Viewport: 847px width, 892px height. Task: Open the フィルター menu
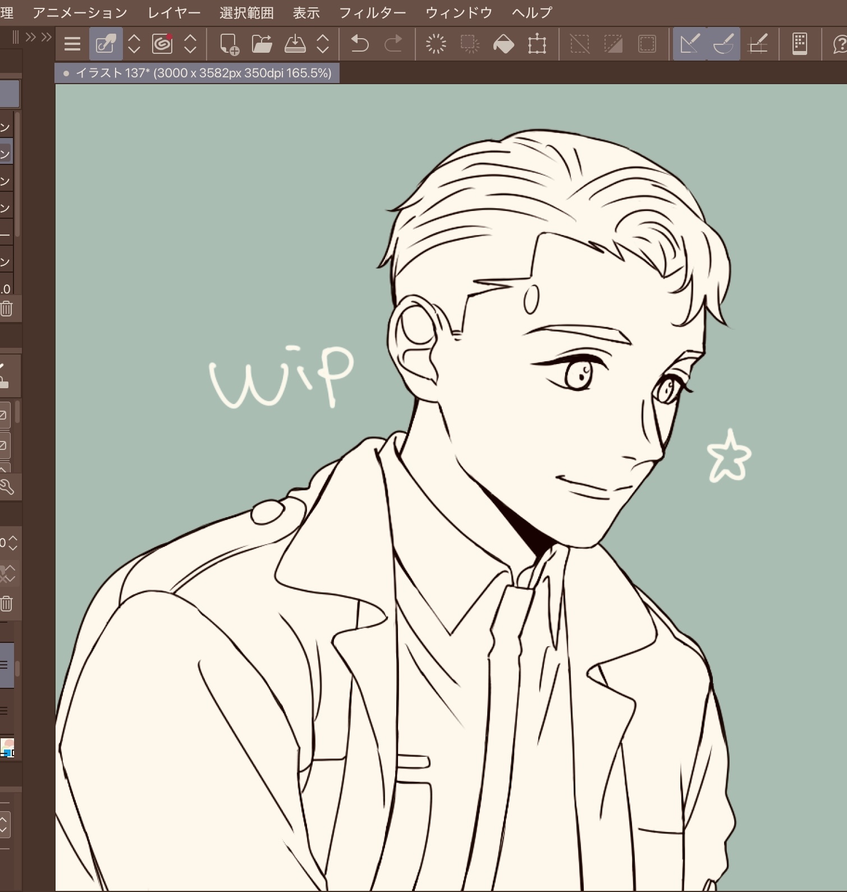click(x=373, y=12)
